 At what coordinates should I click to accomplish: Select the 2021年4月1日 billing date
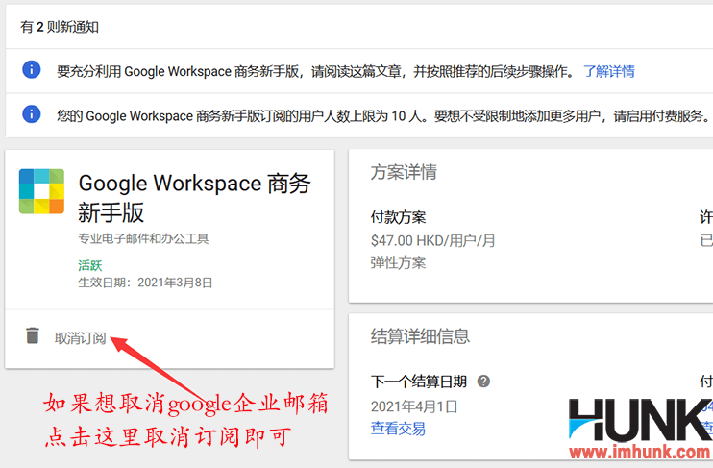click(414, 406)
